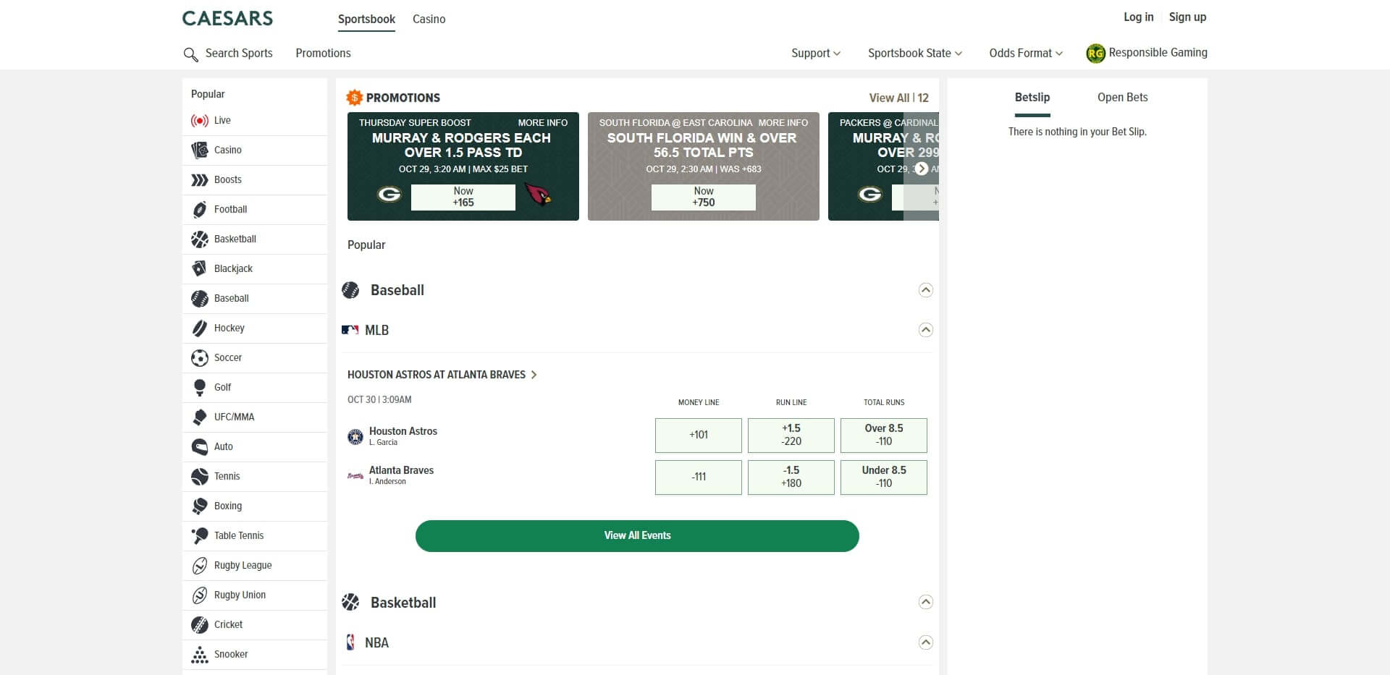Viewport: 1390px width, 675px height.
Task: Select the UFC/MMA glove icon
Action: tap(199, 417)
